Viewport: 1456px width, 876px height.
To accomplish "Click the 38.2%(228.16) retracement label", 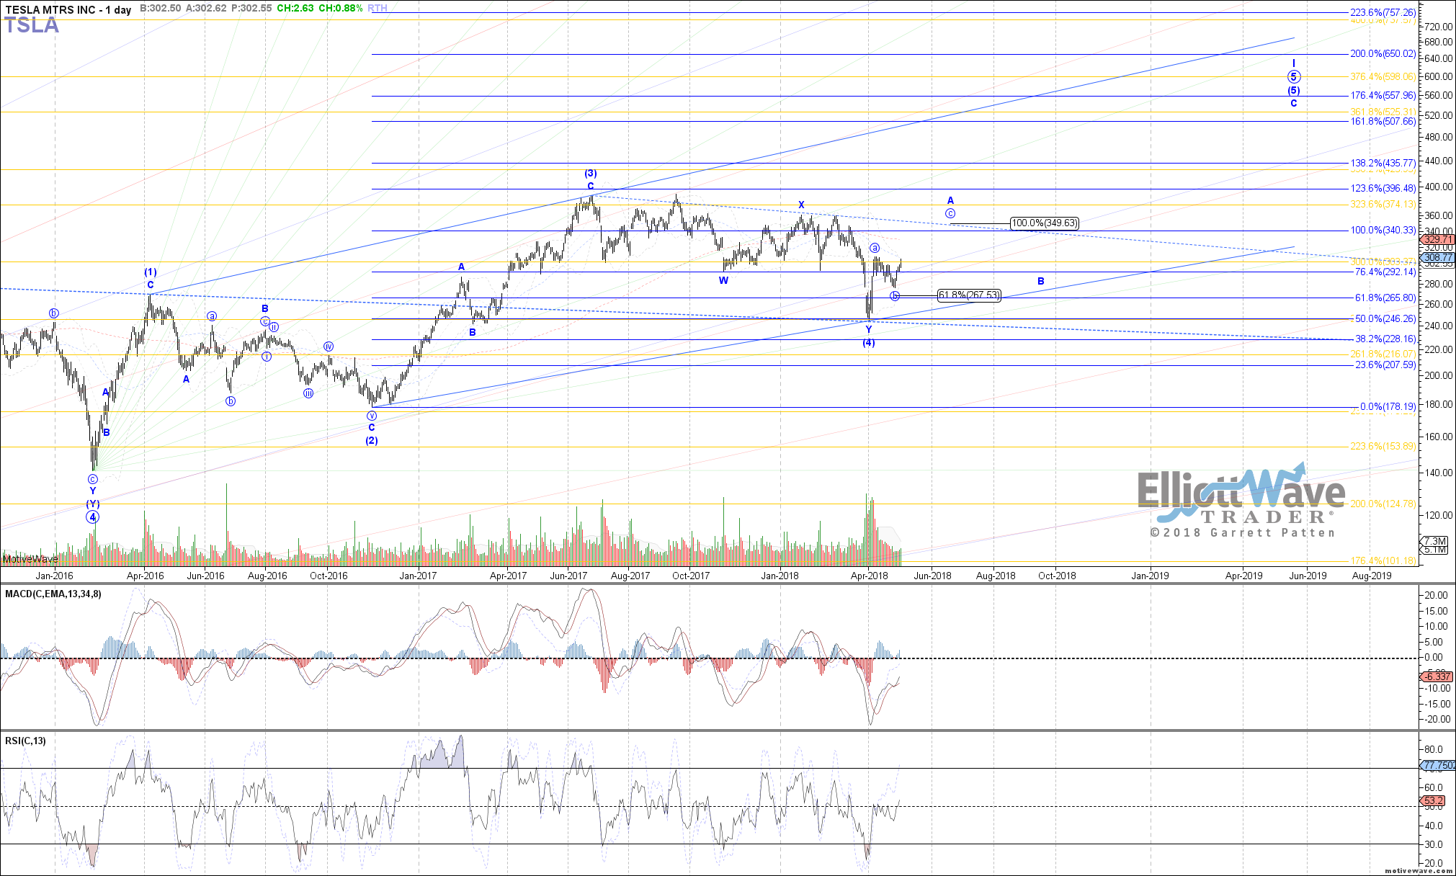I will click(1385, 339).
